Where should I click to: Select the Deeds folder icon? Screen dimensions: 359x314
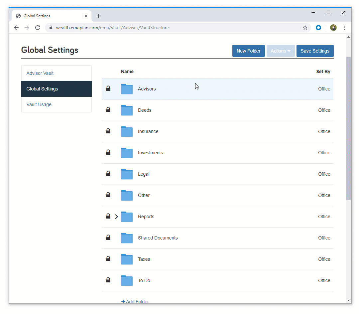(x=127, y=110)
